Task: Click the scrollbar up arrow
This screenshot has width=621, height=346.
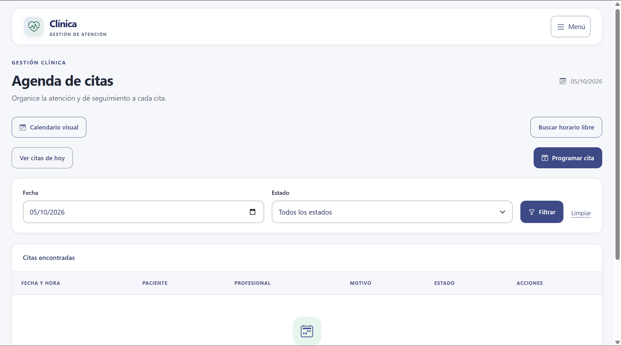Action: (617, 4)
